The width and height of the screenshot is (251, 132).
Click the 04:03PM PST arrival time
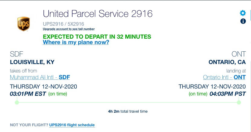(x=227, y=94)
